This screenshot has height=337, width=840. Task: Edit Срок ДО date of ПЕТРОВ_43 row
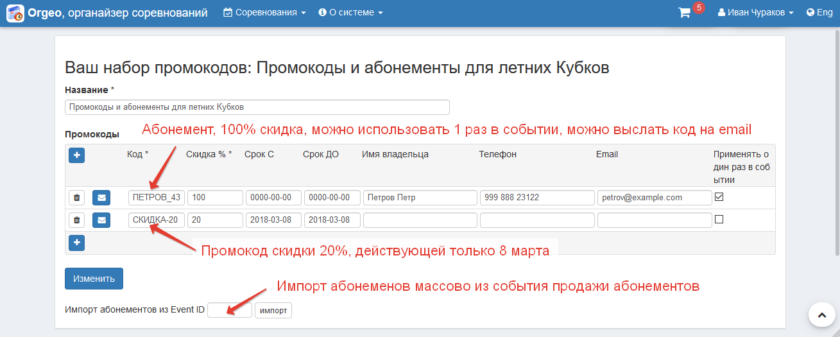point(332,198)
